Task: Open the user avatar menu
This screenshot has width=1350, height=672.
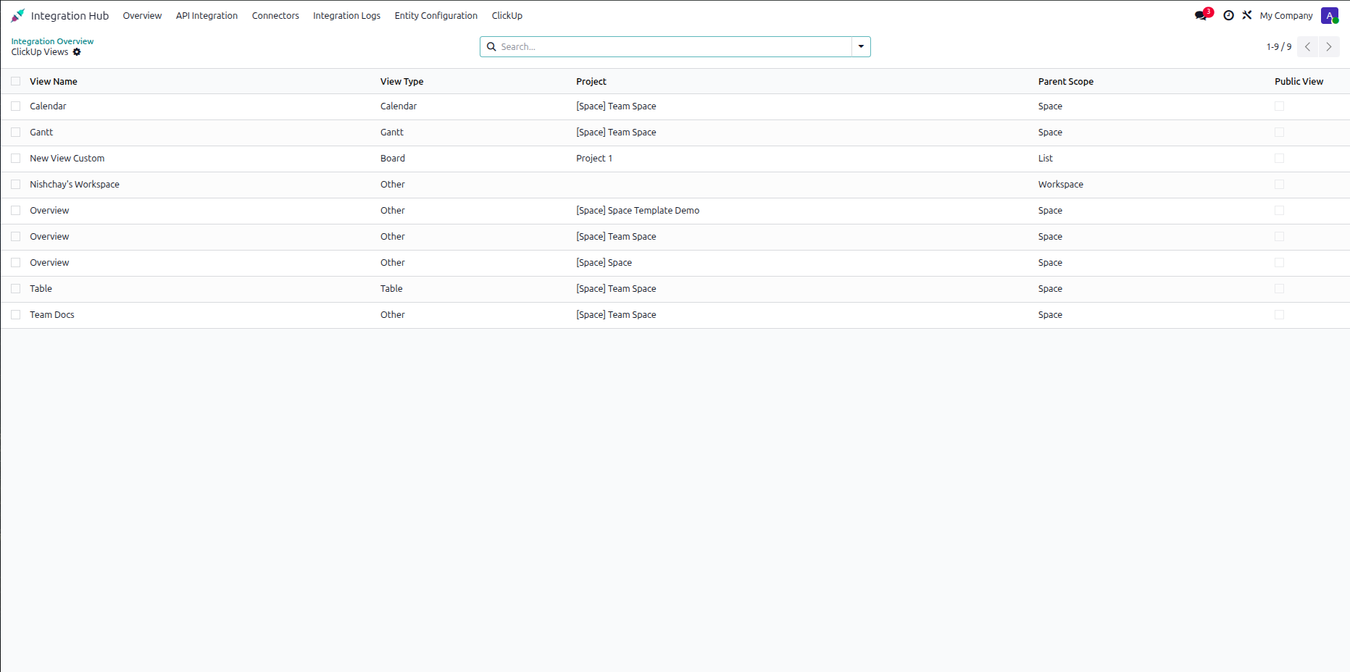Action: pos(1330,16)
